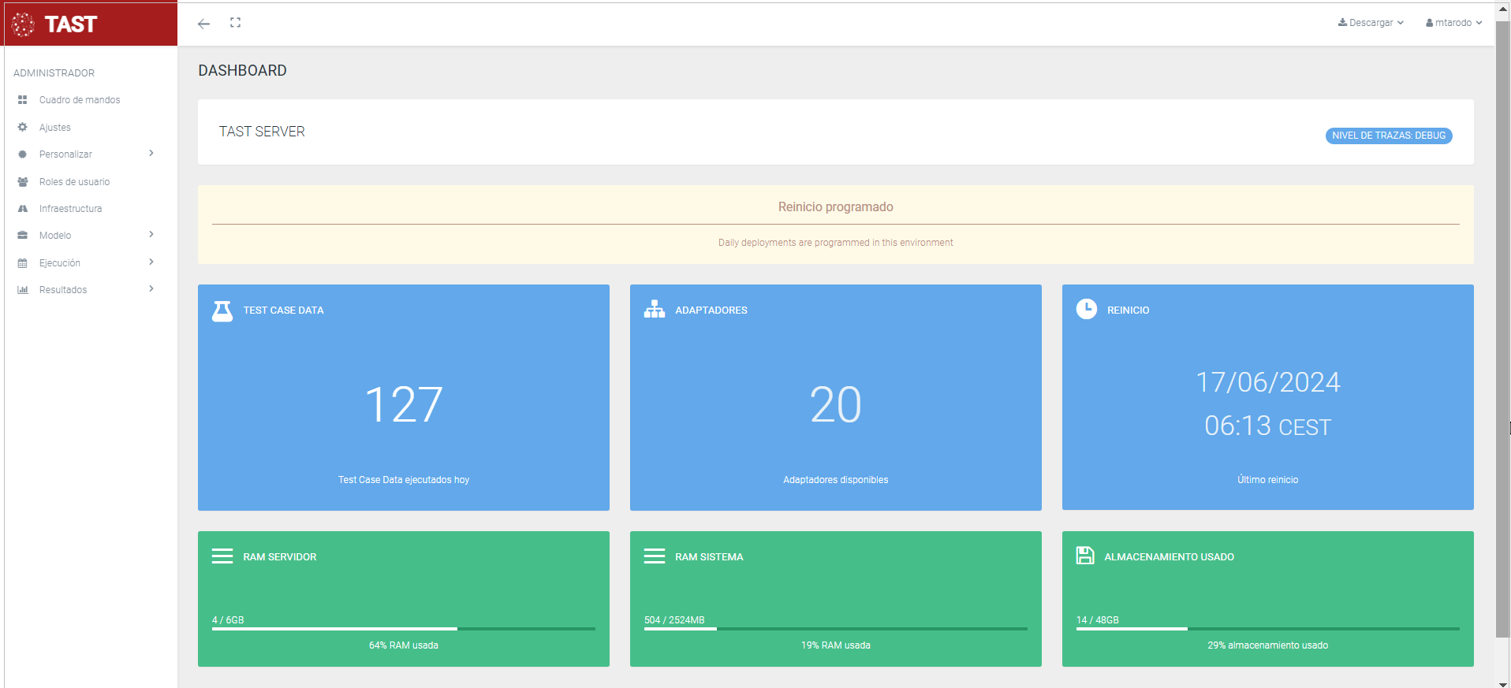Image resolution: width=1511 pixels, height=688 pixels.
Task: Expand the Resultados submenu chevron
Action: pyautogui.click(x=151, y=289)
